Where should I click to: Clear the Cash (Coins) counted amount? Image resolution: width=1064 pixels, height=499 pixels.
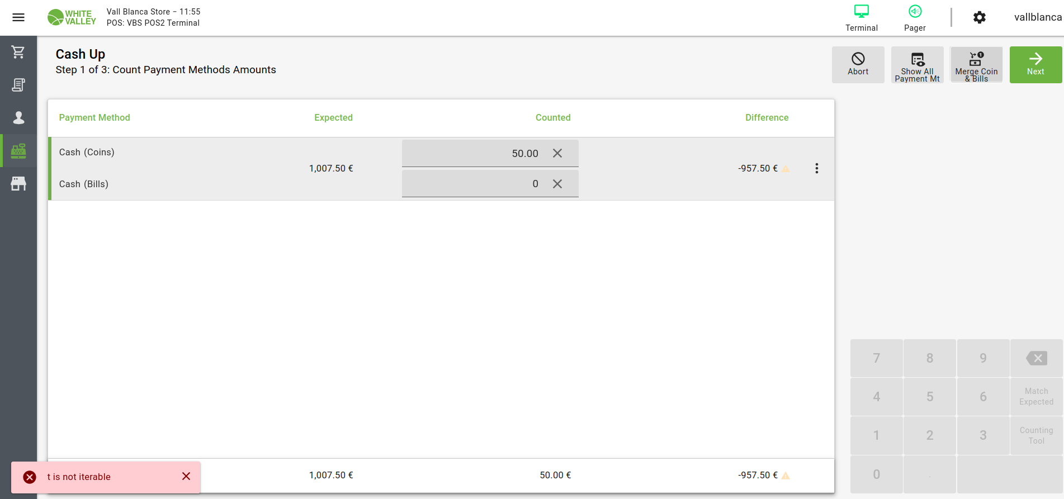click(x=557, y=153)
